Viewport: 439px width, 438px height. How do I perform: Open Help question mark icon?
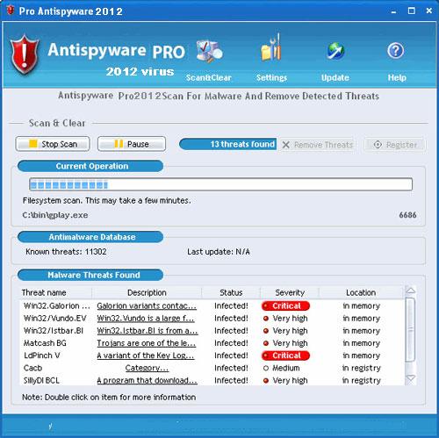pyautogui.click(x=396, y=51)
